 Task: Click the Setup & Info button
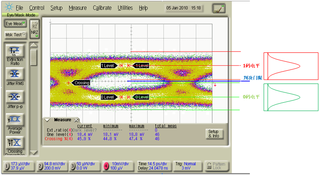pos(214,134)
